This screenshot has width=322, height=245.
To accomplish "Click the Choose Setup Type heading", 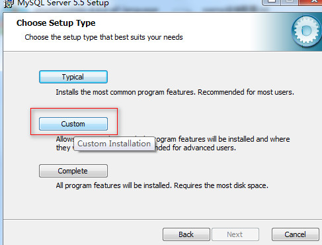I will tap(56, 23).
